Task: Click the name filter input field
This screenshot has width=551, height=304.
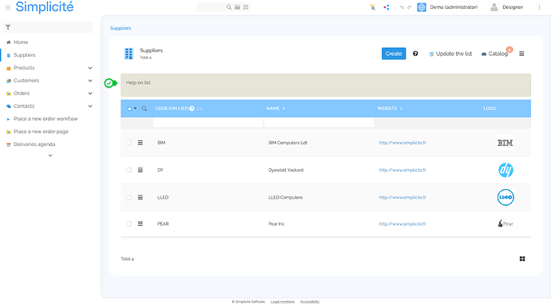Action: [319, 123]
